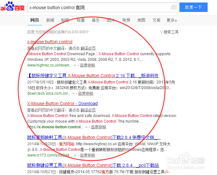Click the 搜索工具 filter icon
The height and width of the screenshot is (175, 217).
click(x=161, y=32)
